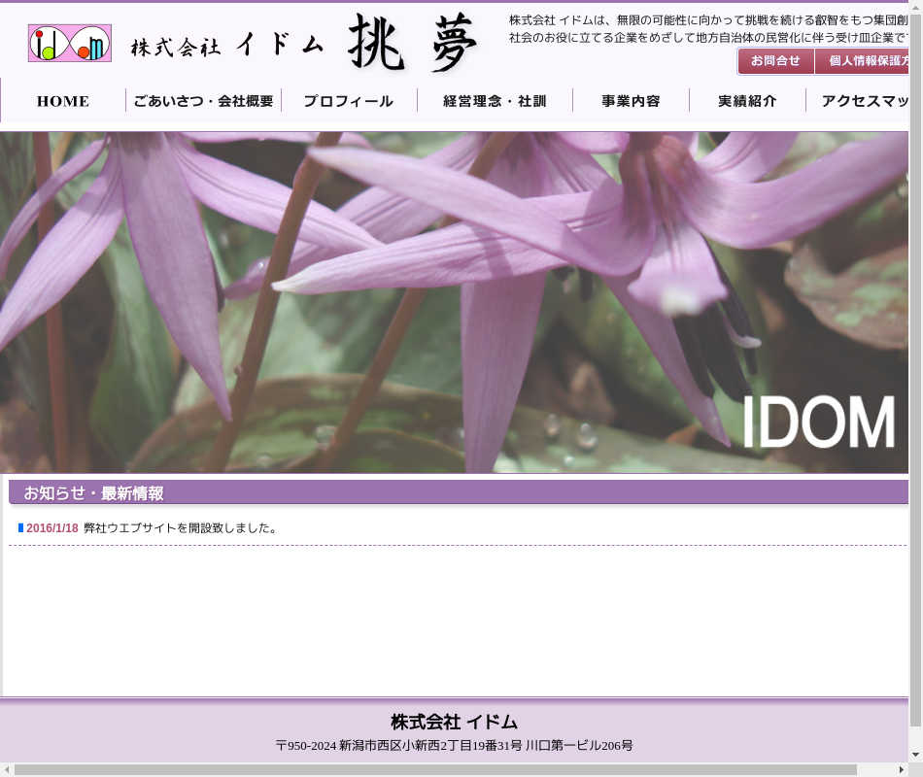Click the 挑夢 calligraphy banner image
923x777 pixels.
(413, 44)
